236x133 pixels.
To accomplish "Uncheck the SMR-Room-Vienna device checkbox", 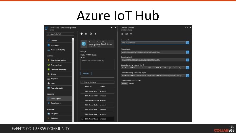I will pyautogui.click(x=83, y=119).
